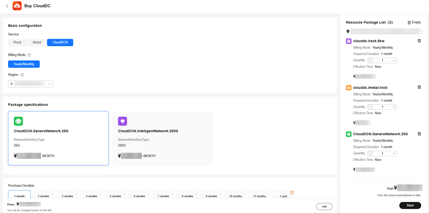The image size is (429, 213).
Task: Increase quantity for clouddc.imetal.host
Action: coord(394,107)
